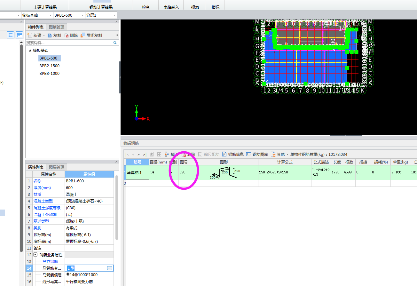Jump to first rebar record arrow

pyautogui.click(x=128, y=154)
